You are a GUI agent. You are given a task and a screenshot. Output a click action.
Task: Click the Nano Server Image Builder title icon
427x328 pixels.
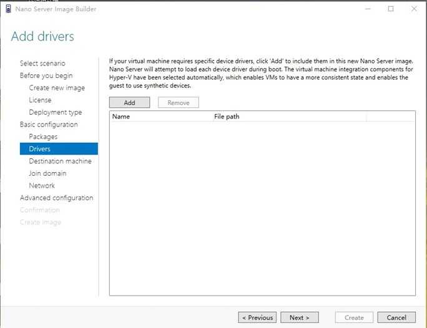click(x=9, y=9)
